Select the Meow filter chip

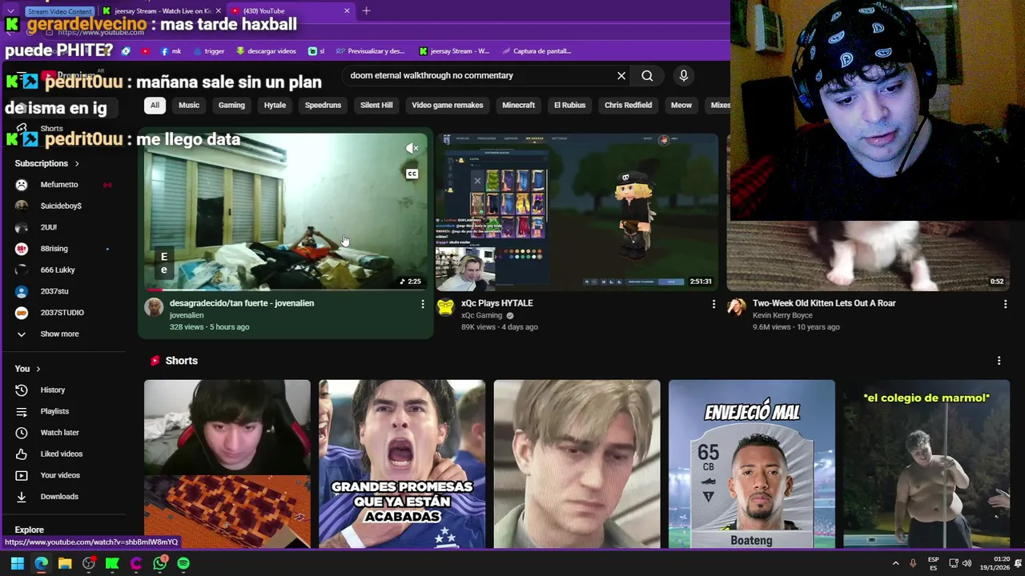[681, 105]
